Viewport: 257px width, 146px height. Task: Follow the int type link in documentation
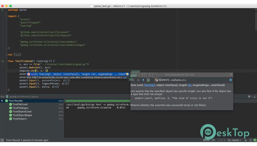point(189,85)
